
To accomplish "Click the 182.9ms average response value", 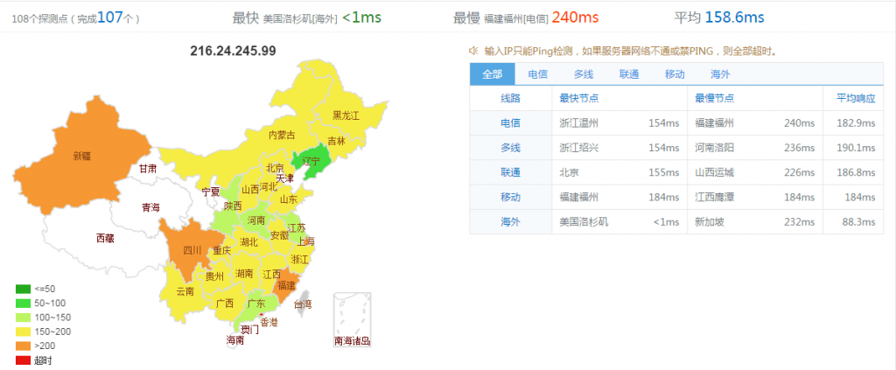I will (857, 122).
